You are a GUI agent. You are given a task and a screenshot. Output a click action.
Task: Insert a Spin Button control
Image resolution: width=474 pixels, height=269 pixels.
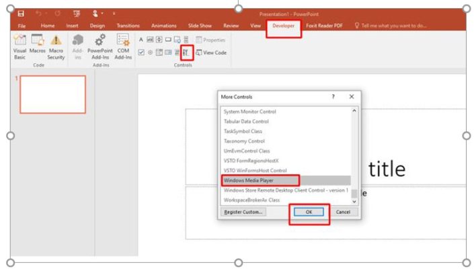coord(159,40)
